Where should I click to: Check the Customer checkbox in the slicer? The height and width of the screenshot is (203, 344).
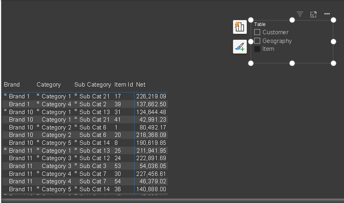click(257, 32)
